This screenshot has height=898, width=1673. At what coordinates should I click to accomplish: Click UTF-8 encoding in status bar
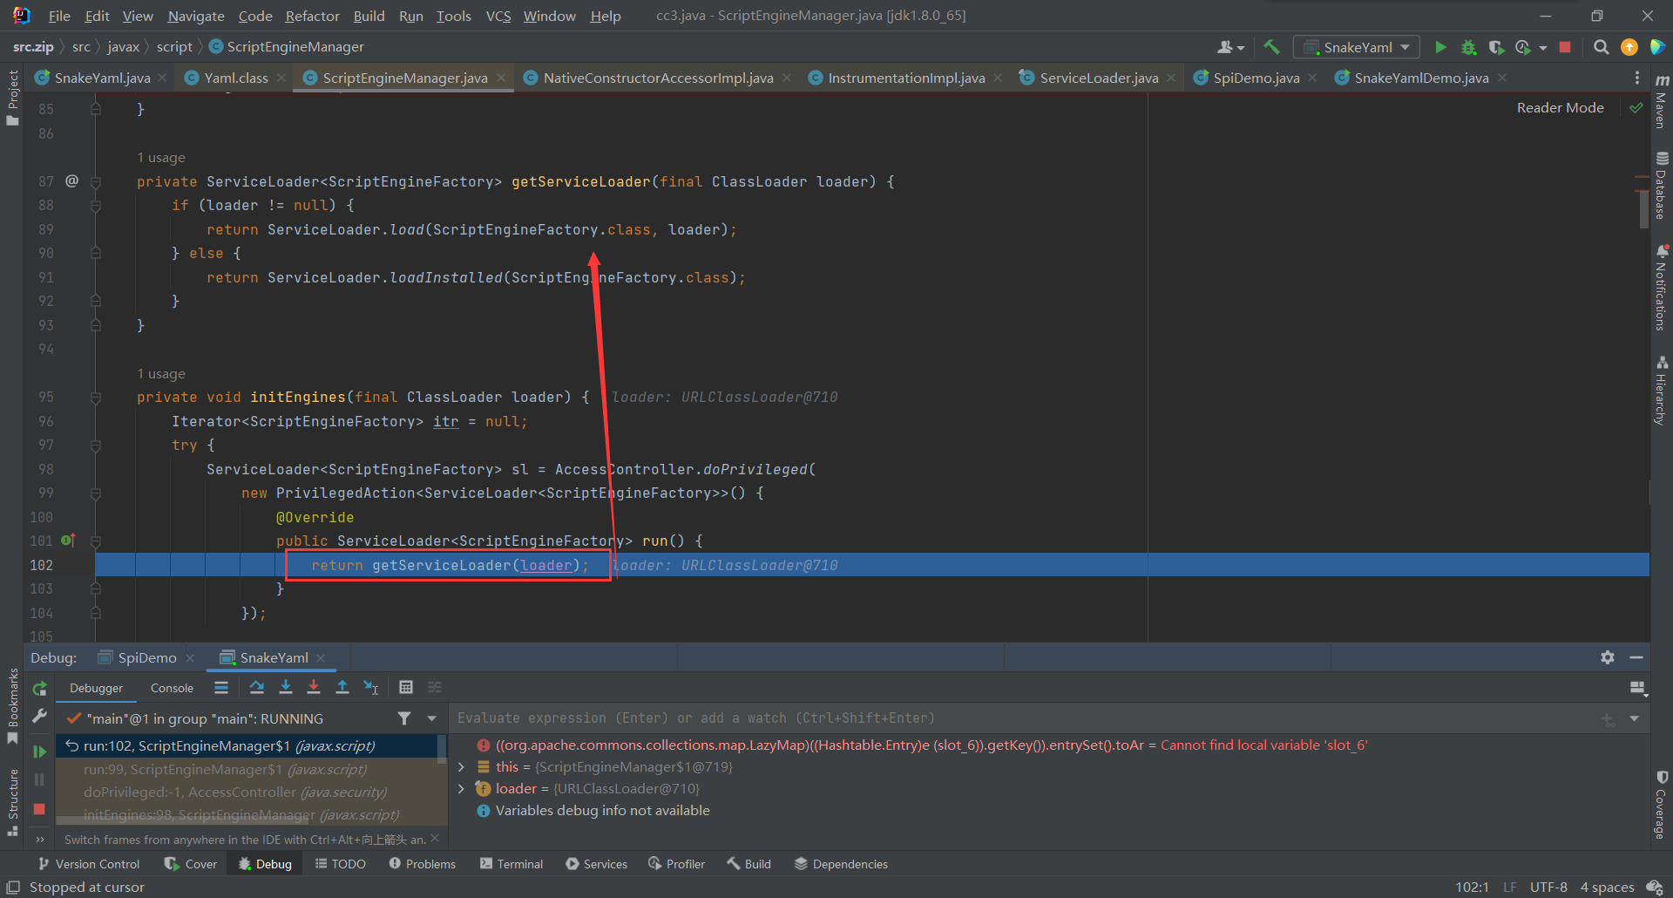point(1548,887)
